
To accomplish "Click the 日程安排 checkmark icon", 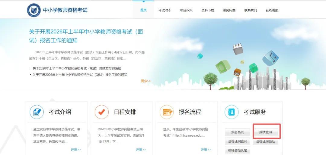I will [x=102, y=112].
